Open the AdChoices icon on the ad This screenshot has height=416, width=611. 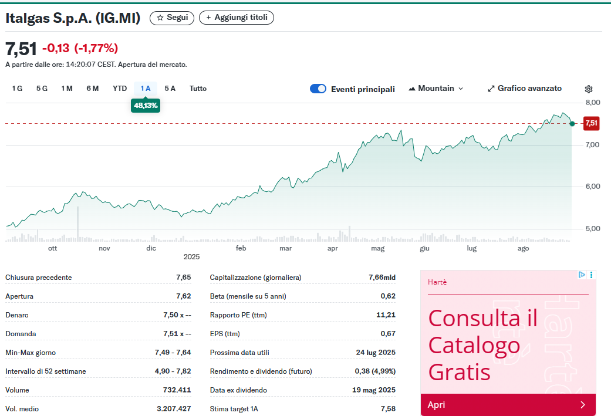(582, 275)
